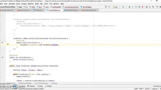
Task: Click the Debug app bug icon
Action: 130,7
